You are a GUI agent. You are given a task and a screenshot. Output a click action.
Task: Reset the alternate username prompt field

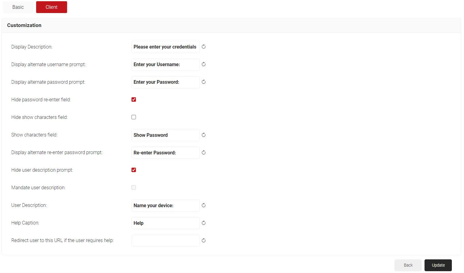[x=204, y=64]
